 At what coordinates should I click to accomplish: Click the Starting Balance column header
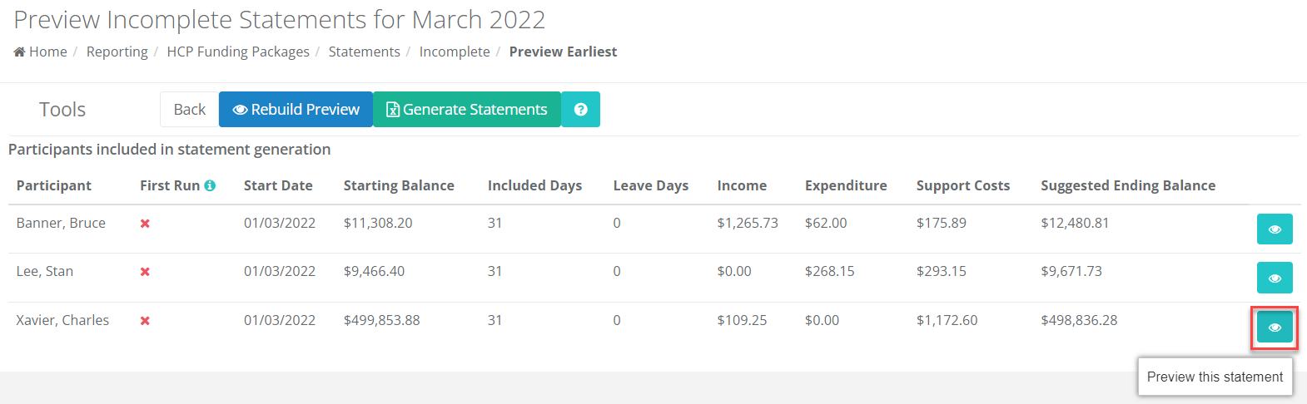pyautogui.click(x=399, y=185)
